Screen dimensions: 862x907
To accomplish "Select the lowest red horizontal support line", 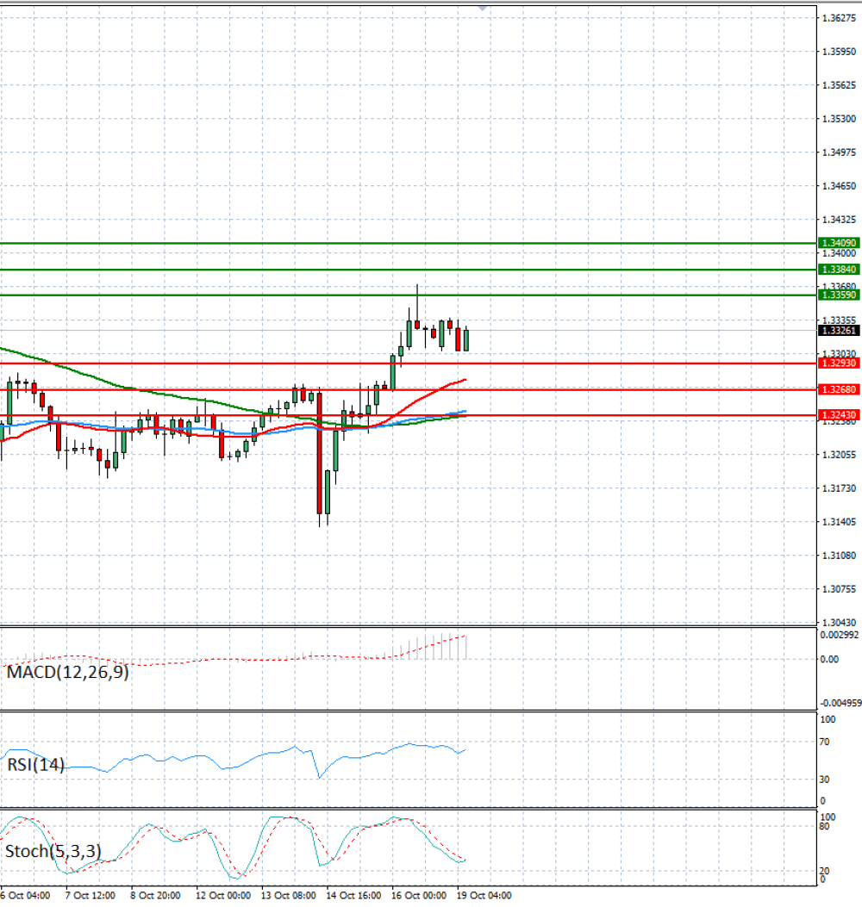I will 408,415.
